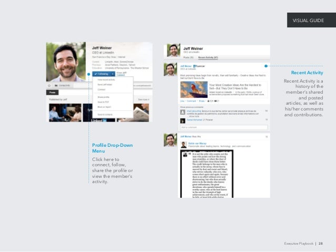
Task: Click the thumbs-up like count icon
Action: 209,101
